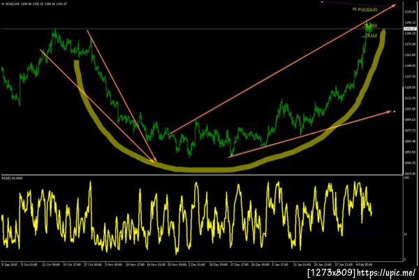Click the highlighted current price tag on the price scale
The width and height of the screenshot is (419, 280).
tap(410, 29)
